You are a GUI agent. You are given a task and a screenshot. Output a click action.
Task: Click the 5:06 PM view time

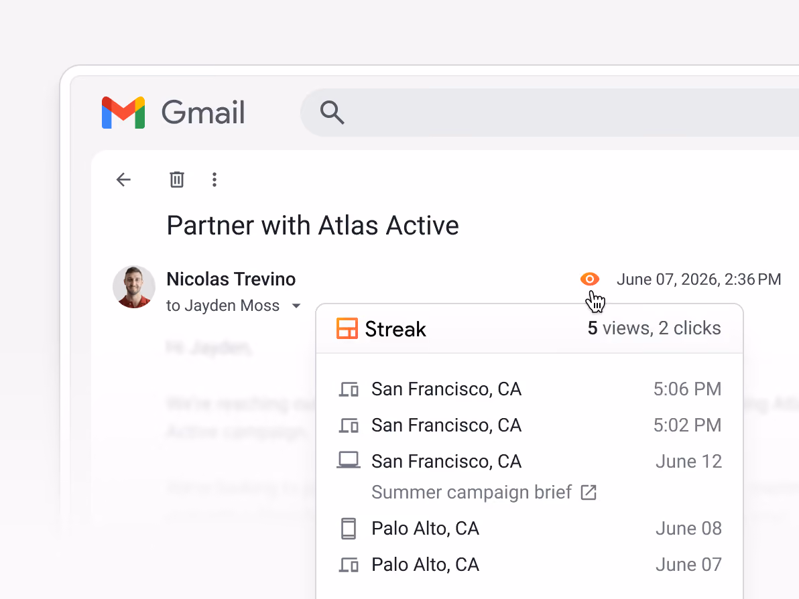(x=688, y=389)
